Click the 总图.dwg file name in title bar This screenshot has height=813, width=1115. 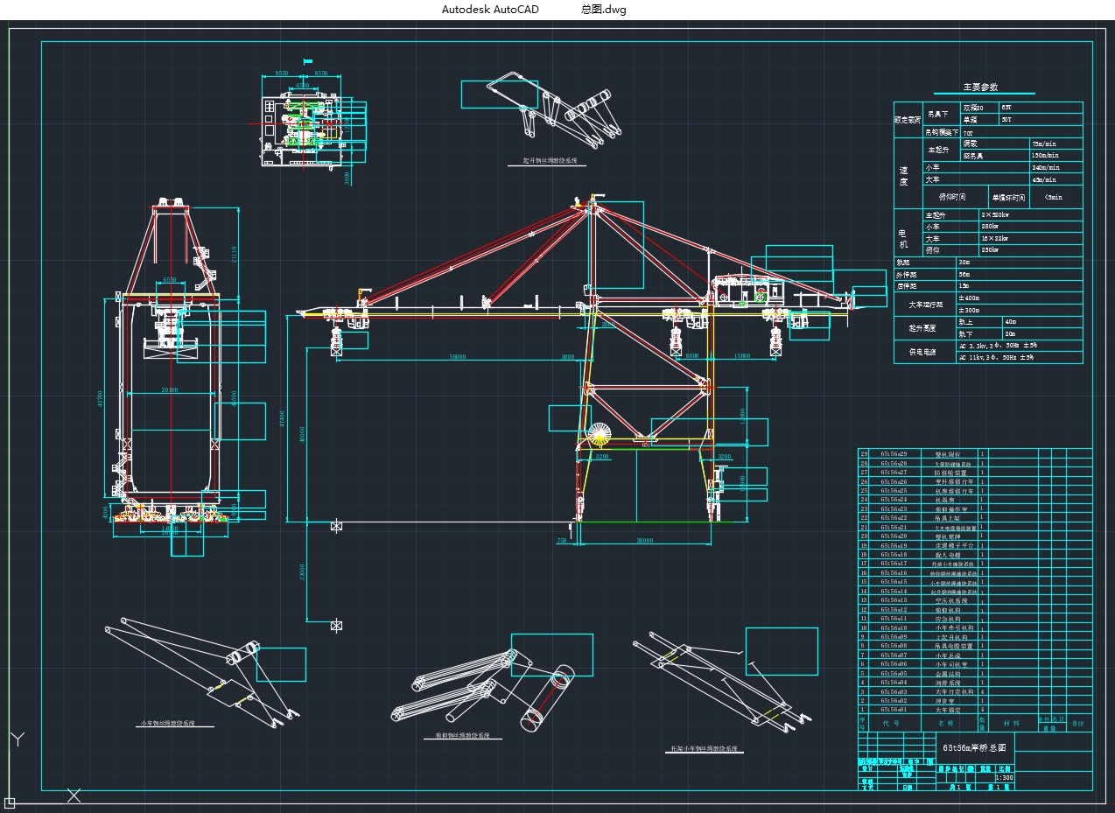603,10
